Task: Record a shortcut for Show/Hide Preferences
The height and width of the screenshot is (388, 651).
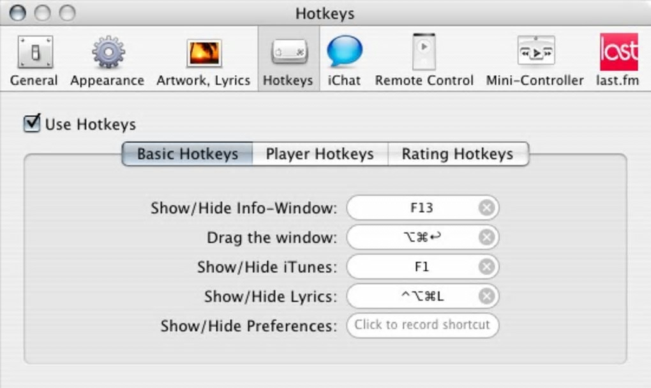Action: click(423, 325)
